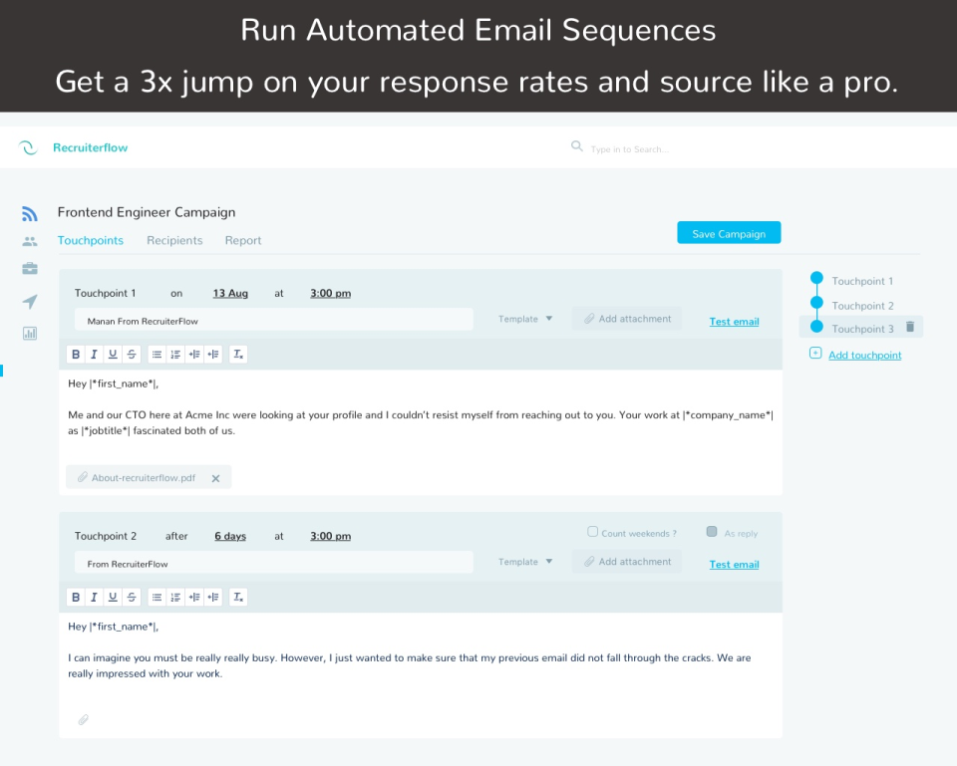The width and height of the screenshot is (957, 766).
Task: Select the campaigns icon in the left sidebar
Action: pos(29,213)
